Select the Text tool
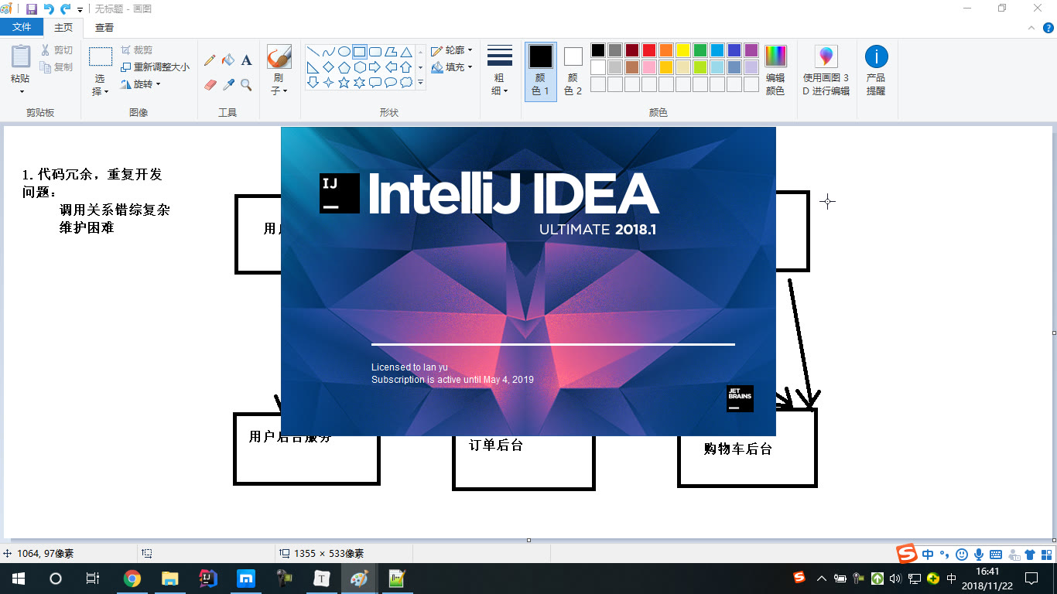The image size is (1057, 594). pos(246,60)
